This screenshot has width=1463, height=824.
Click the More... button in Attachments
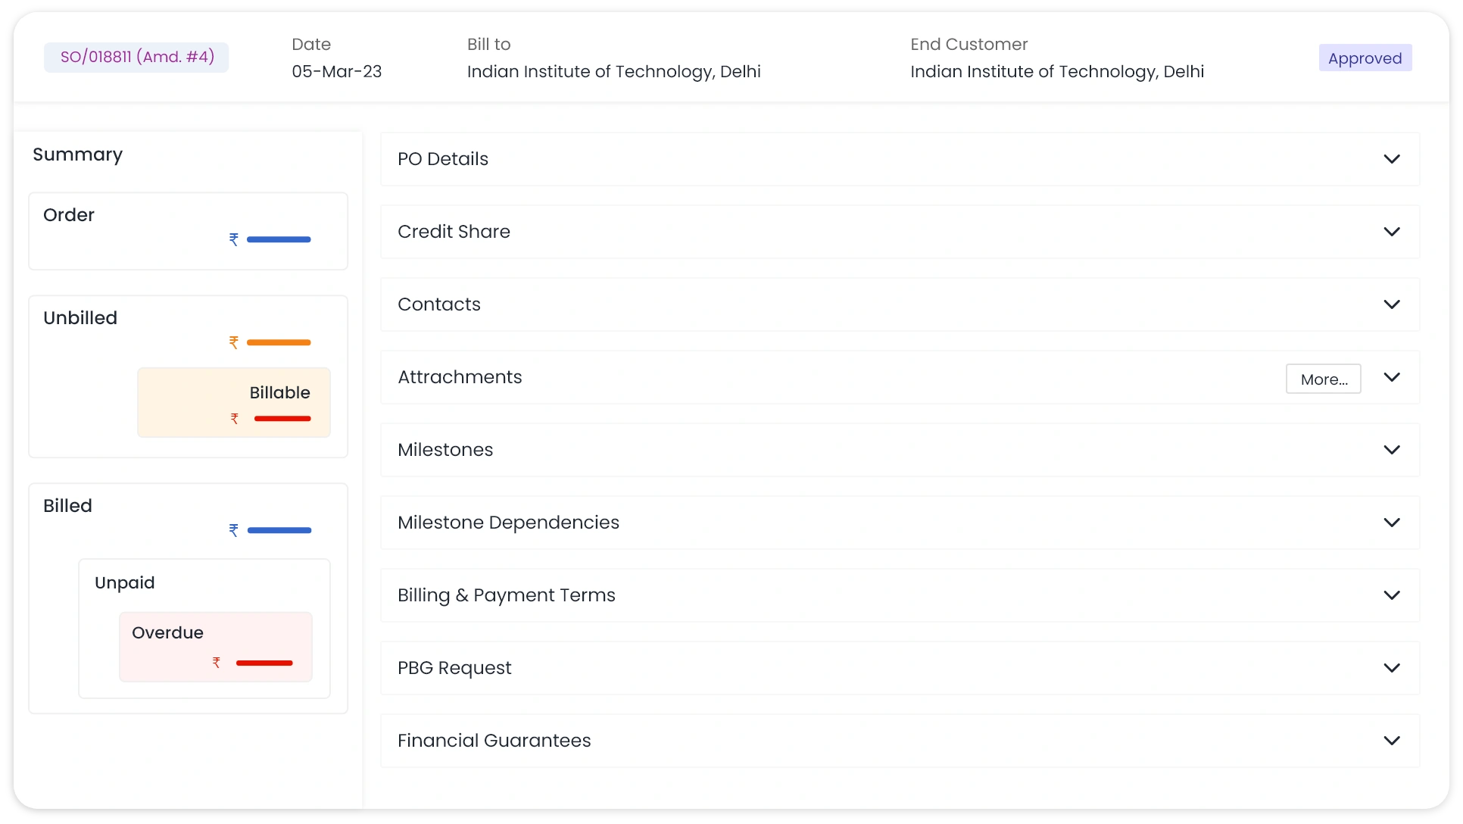pyautogui.click(x=1323, y=379)
